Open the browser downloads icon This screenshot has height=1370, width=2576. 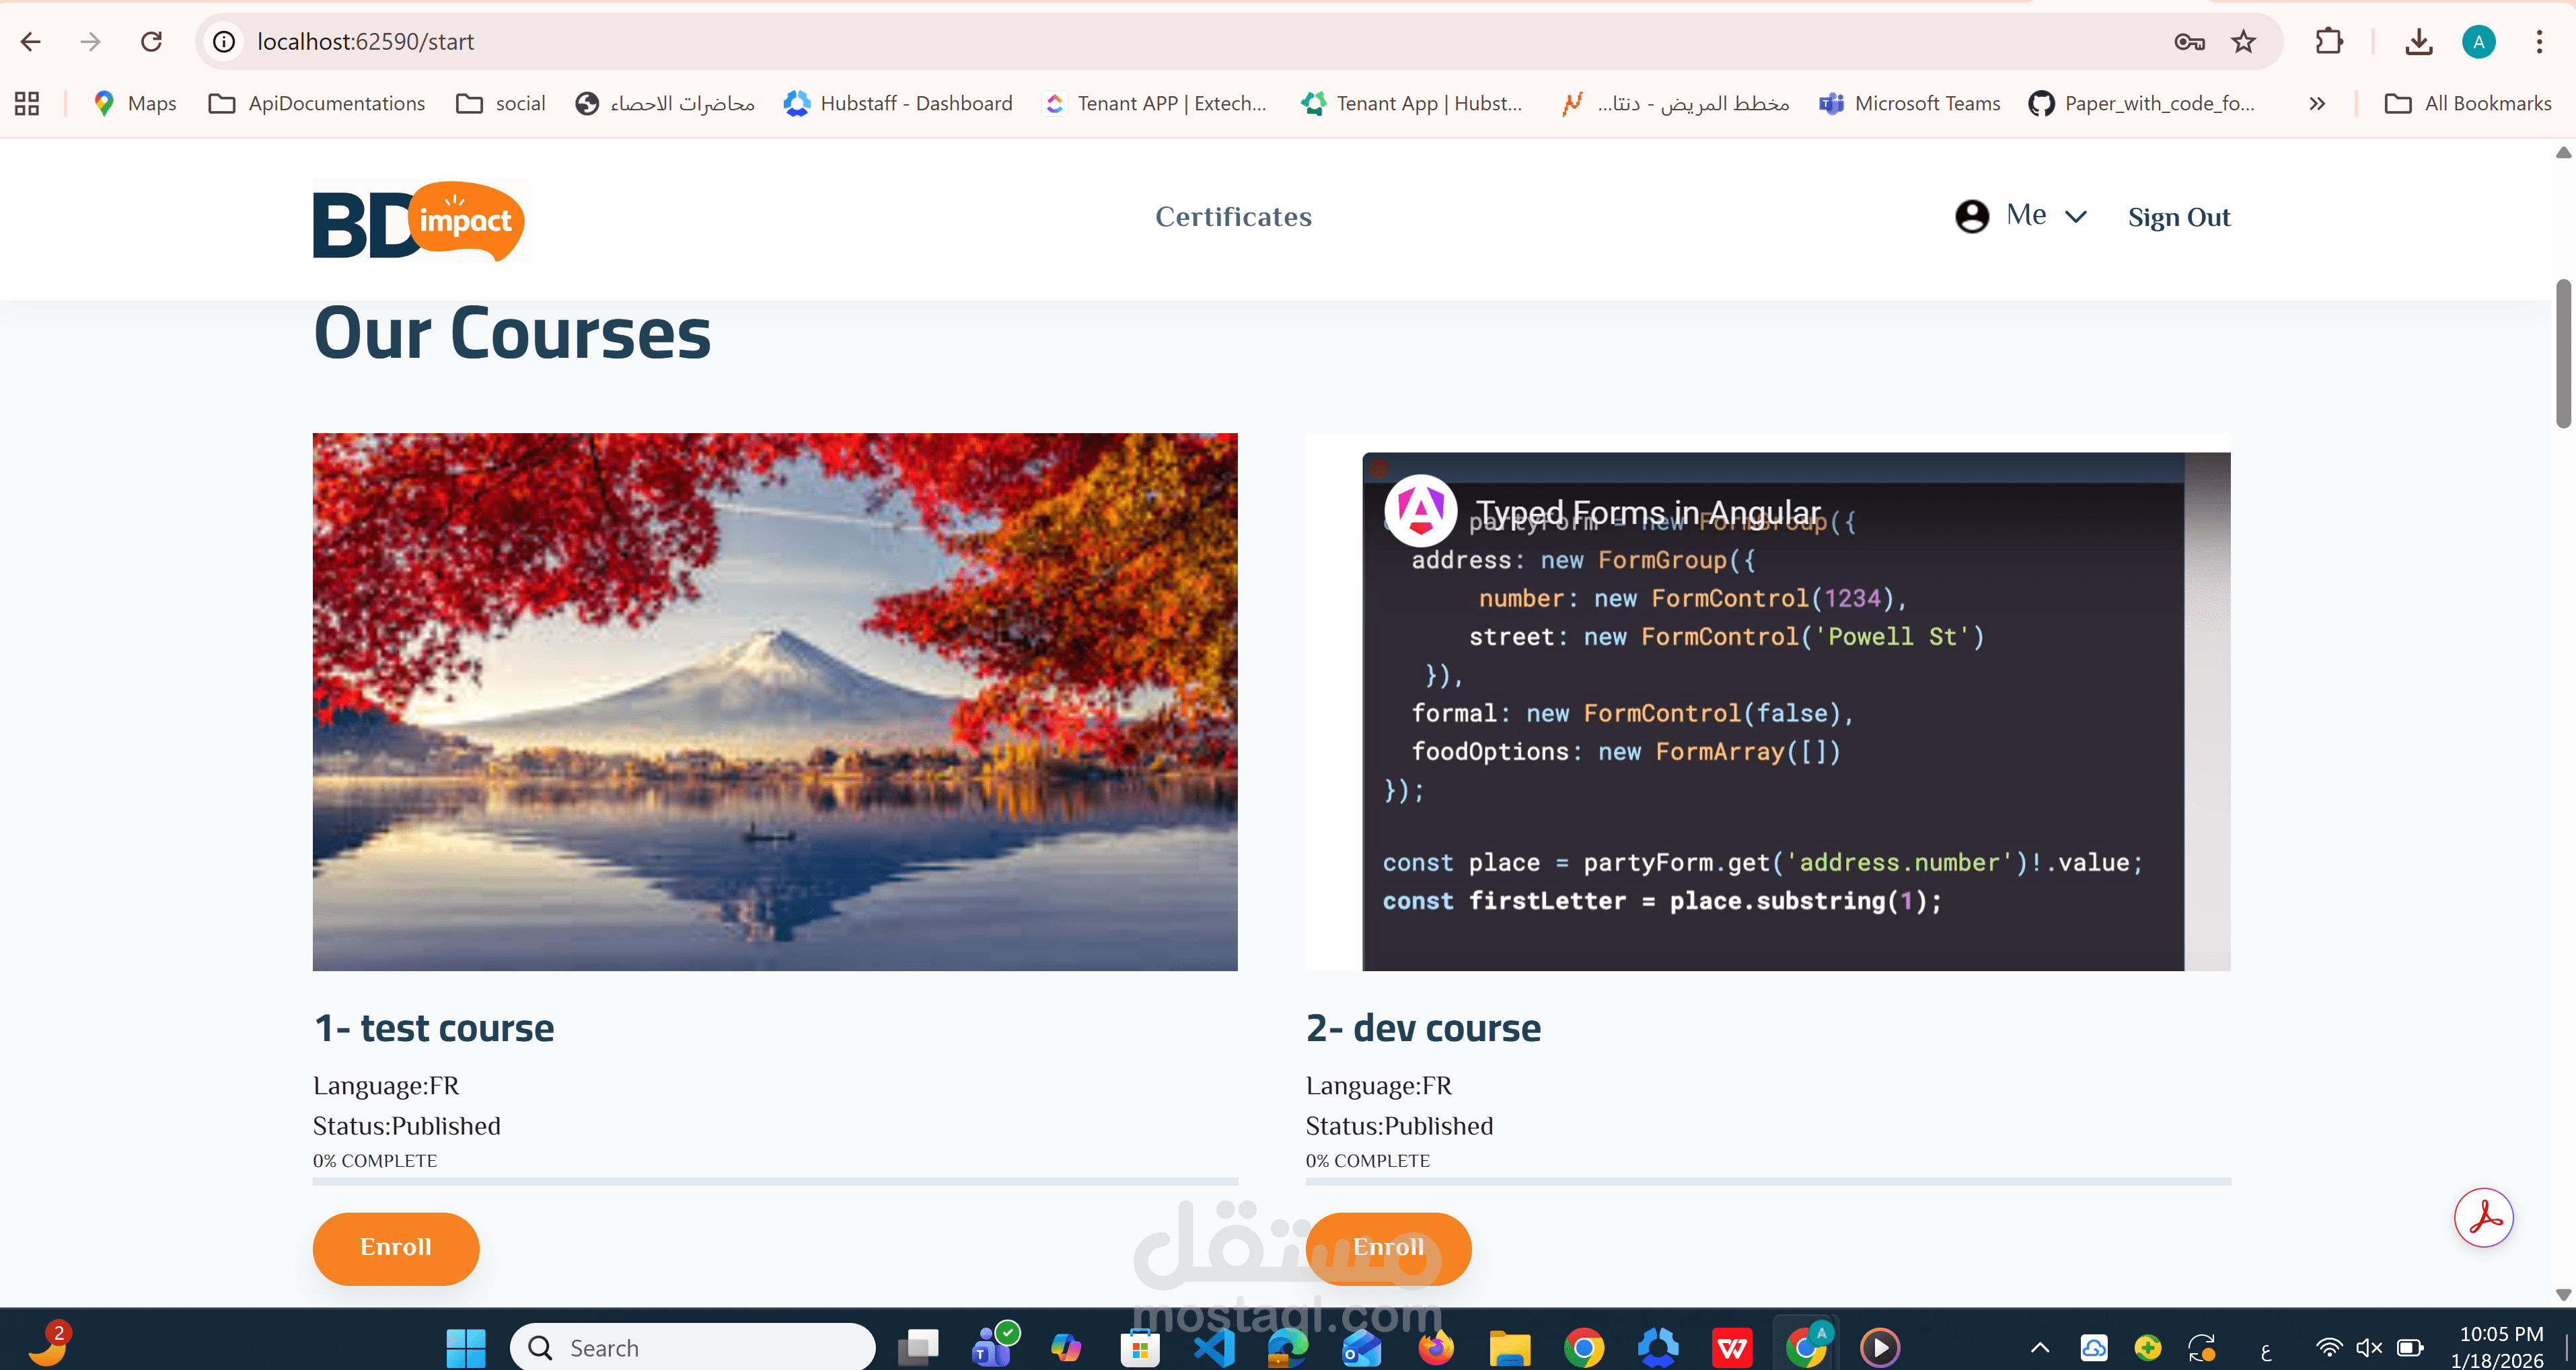point(2418,41)
